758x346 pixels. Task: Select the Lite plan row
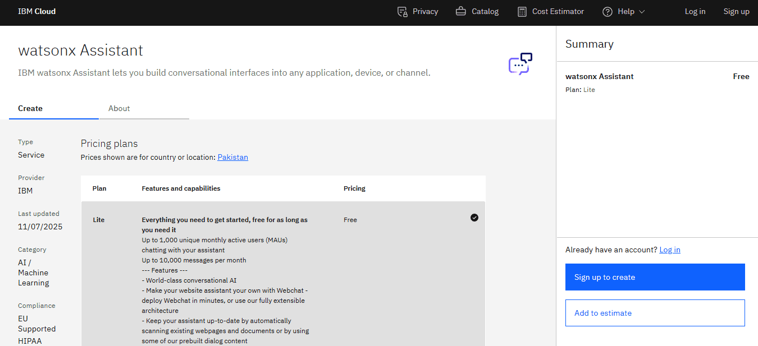pos(283,274)
